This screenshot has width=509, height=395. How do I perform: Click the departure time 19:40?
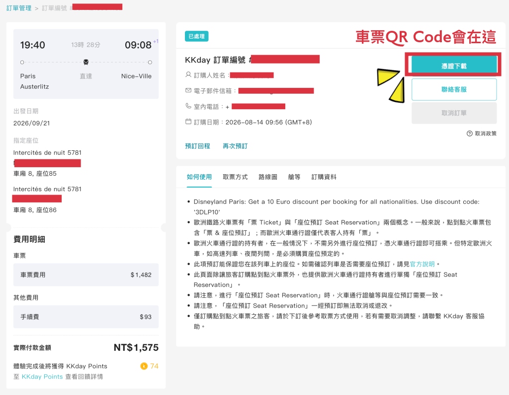(32, 45)
